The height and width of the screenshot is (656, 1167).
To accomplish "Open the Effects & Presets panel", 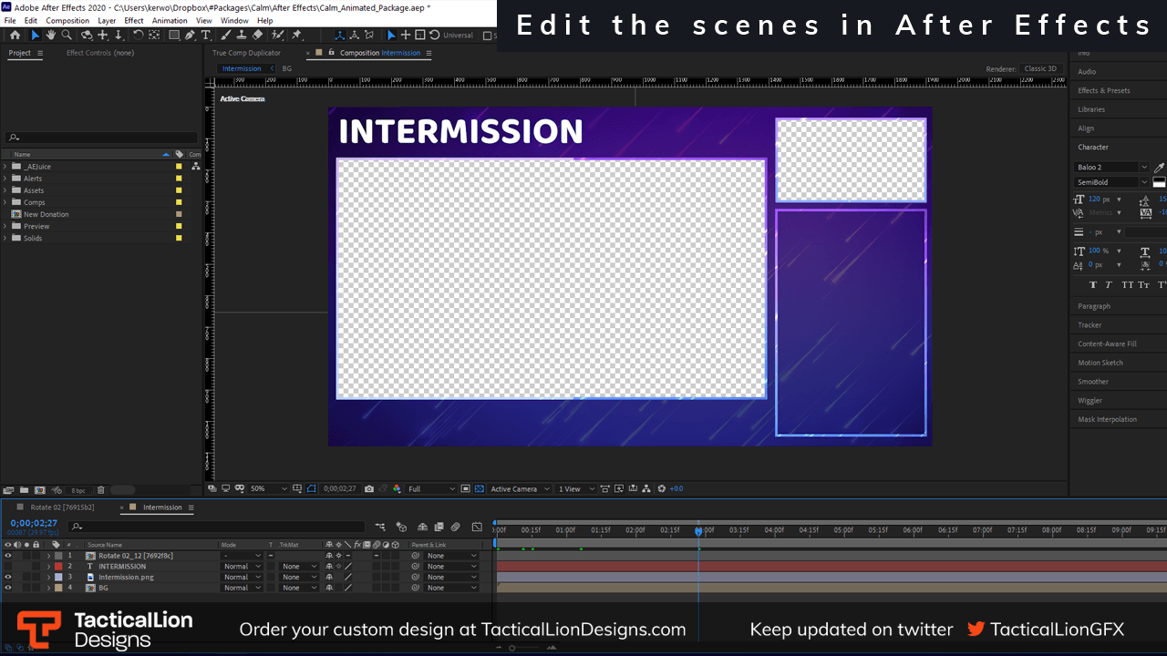I will (x=1104, y=90).
